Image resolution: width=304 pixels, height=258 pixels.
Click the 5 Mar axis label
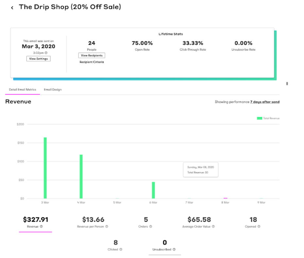117,203
